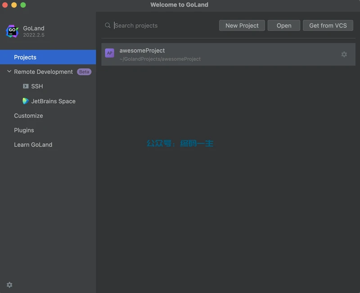Open the awesomeProject gear options
This screenshot has width=360, height=293.
344,54
